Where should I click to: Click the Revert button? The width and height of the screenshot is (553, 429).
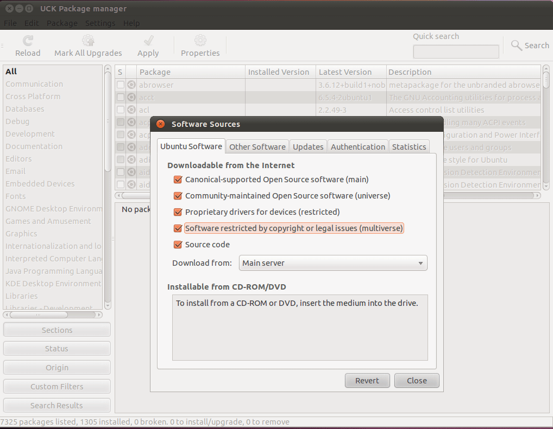(x=367, y=381)
